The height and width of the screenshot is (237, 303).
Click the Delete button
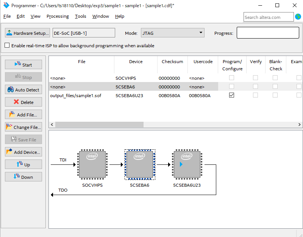click(x=23, y=102)
